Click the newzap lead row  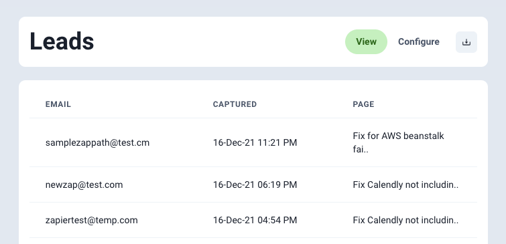tap(253, 185)
